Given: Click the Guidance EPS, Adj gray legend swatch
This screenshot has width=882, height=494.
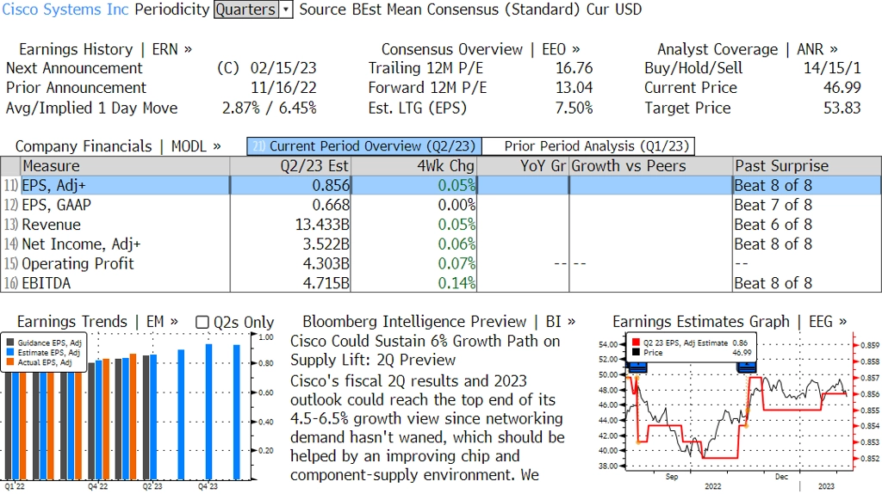Looking at the screenshot, I should [x=10, y=343].
